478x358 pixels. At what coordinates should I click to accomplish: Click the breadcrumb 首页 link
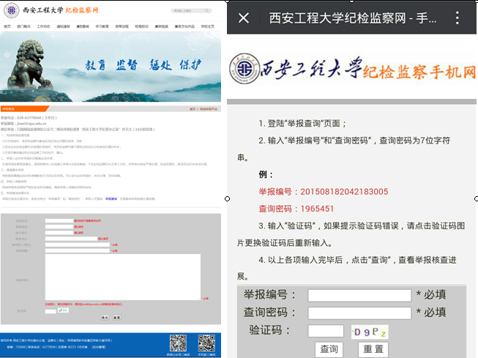(193, 109)
